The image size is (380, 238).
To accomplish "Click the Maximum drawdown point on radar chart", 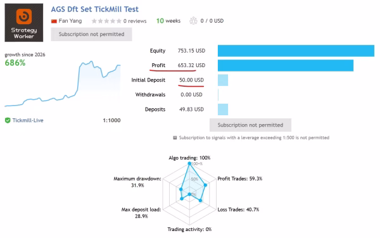I will [x=180, y=189].
